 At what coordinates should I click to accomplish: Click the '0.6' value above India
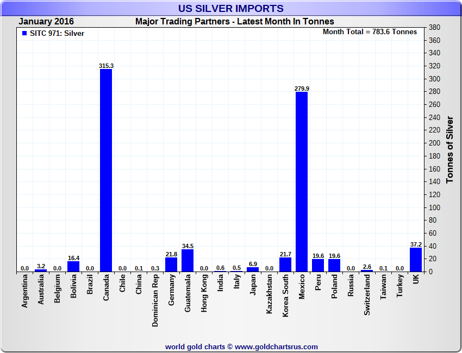tap(220, 268)
